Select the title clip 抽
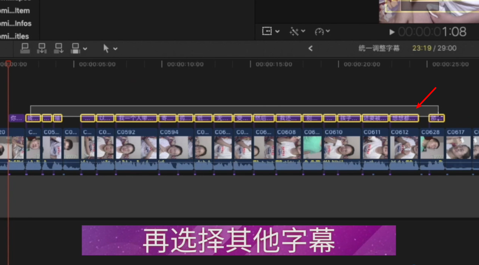Image resolution: width=479 pixels, height=265 pixels. [x=57, y=118]
